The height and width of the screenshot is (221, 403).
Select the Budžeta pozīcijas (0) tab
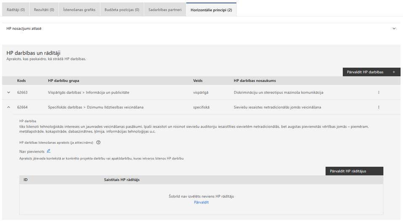(x=122, y=10)
